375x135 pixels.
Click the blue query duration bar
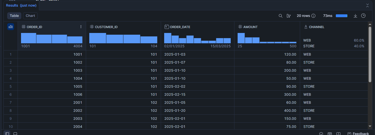coord(342,16)
